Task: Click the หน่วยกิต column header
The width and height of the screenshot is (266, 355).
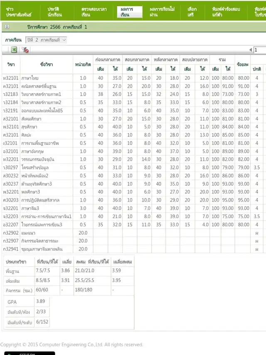Action: [x=83, y=65]
